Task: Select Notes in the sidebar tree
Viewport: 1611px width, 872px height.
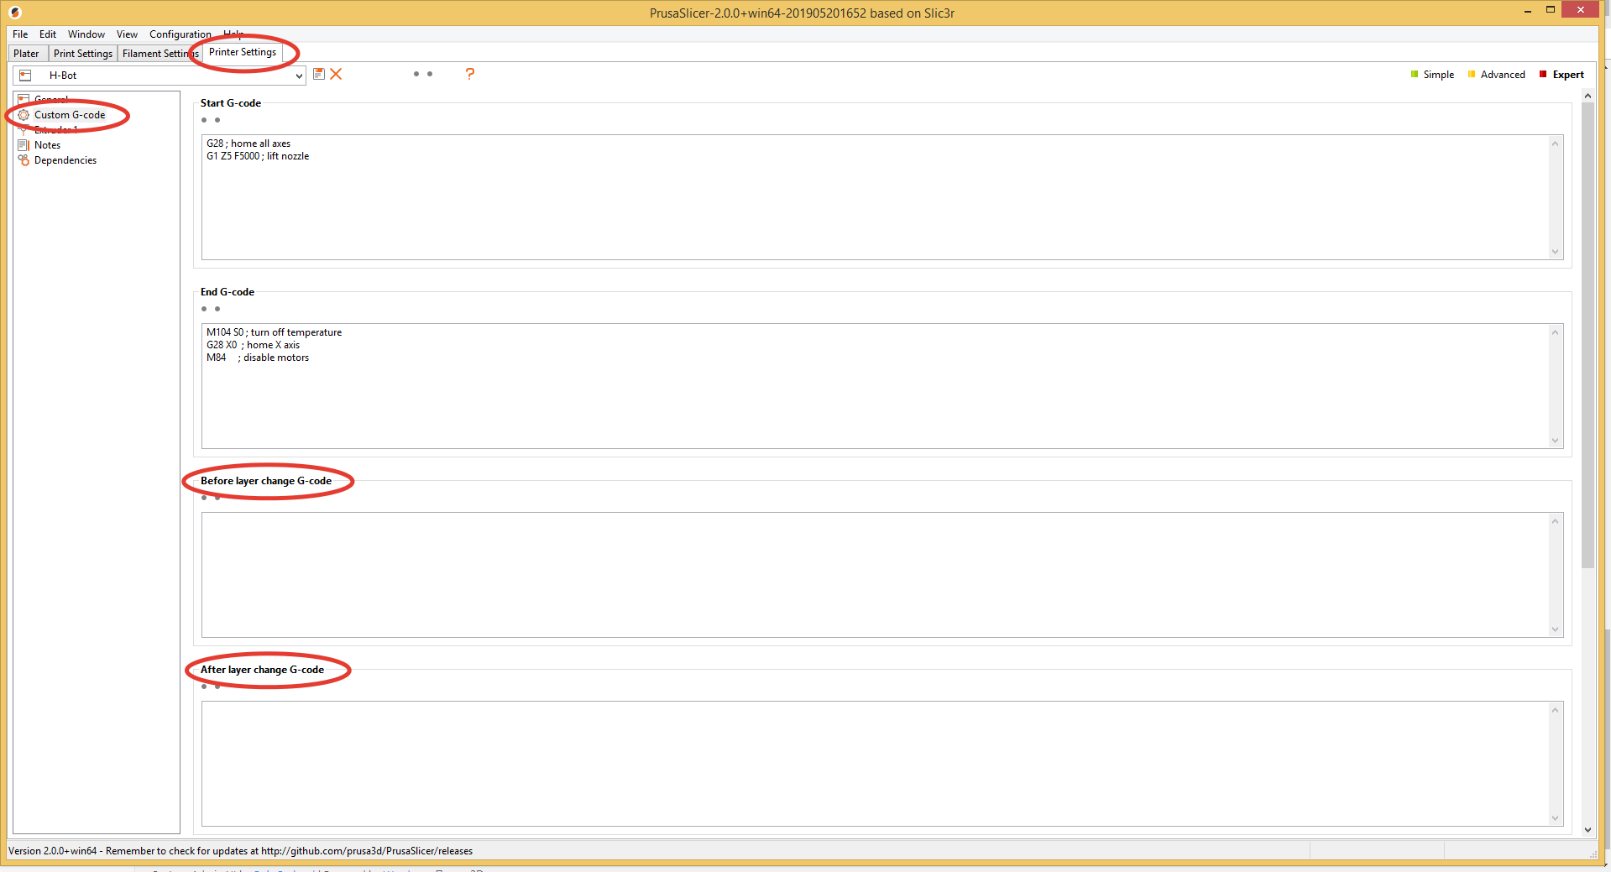Action: (47, 145)
